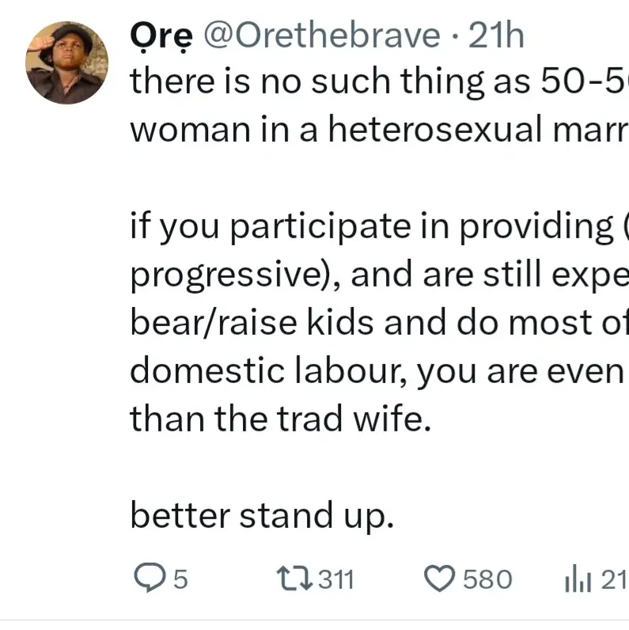Open the @Orethebrave handle link
Screen dimensions: 629x630
click(x=324, y=36)
